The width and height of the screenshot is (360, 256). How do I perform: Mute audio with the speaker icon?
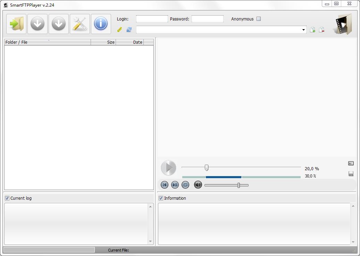tap(198, 185)
